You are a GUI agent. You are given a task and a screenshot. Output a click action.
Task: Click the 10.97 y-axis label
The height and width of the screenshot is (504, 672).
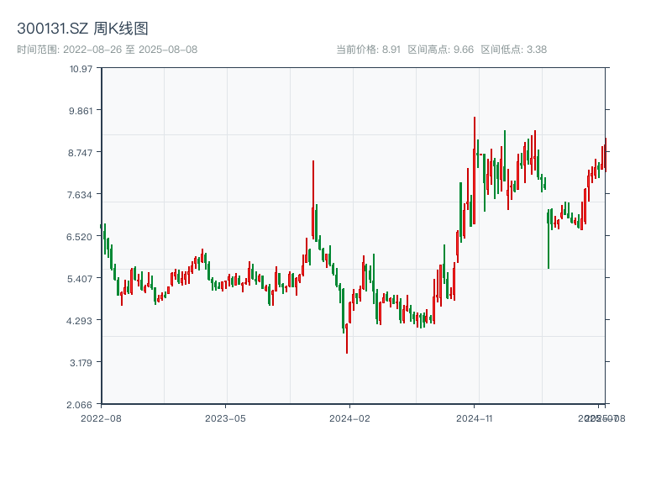81,69
